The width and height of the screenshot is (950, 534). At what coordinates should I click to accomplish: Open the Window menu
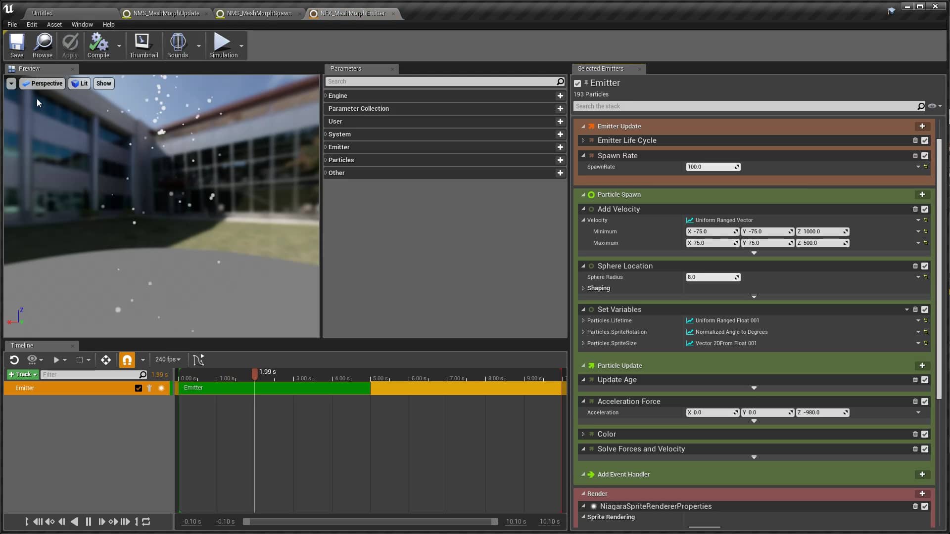point(82,24)
